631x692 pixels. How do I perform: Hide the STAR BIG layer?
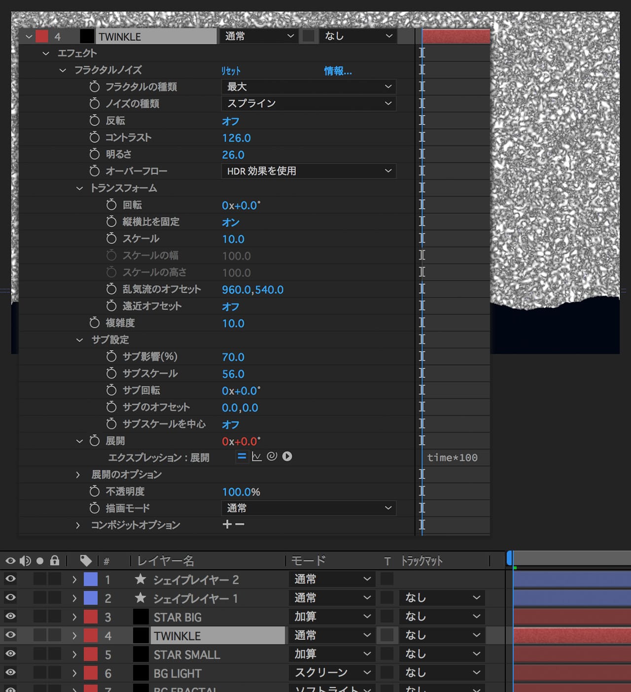click(x=10, y=616)
